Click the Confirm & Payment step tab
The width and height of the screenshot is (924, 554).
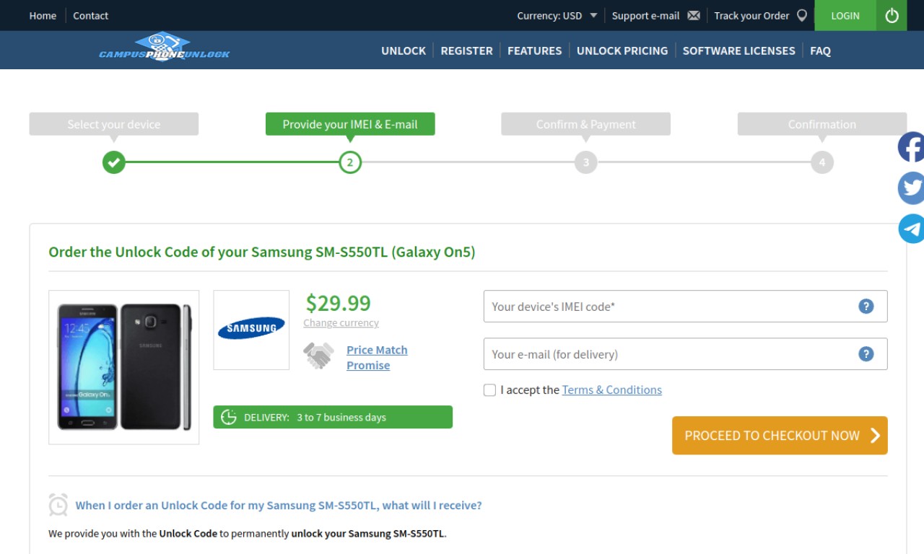[586, 124]
